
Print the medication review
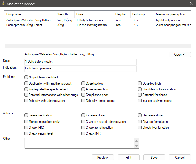pyautogui.click(x=128, y=158)
